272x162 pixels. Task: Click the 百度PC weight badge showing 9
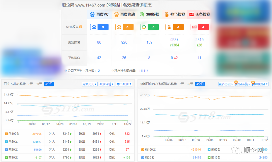[x=99, y=27]
